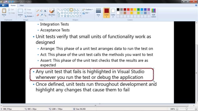Open Edit colors dialog
Screen dimensions: 198x111
pyautogui.click(x=153, y=13)
